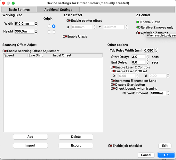
Task: Click the Width value stepper arrows
Action: point(36,24)
